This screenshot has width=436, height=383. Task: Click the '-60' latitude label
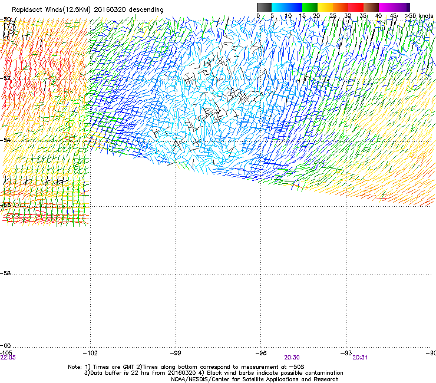(x=5, y=346)
